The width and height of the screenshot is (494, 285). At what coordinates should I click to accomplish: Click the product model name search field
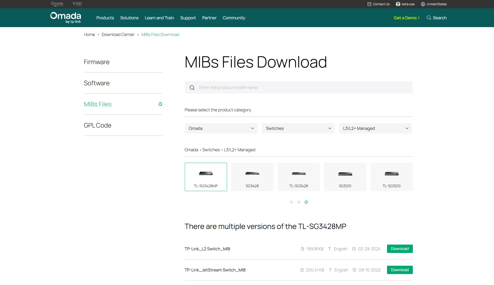pyautogui.click(x=299, y=87)
